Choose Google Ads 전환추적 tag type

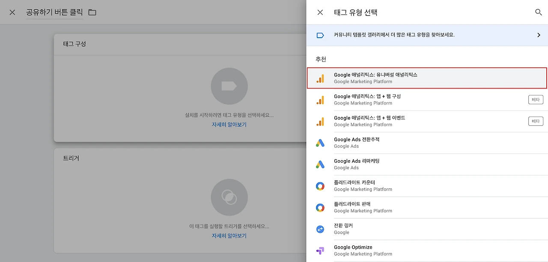tap(427, 143)
